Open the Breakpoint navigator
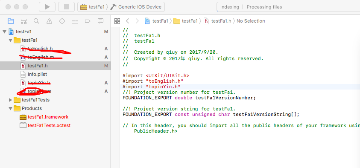Screen dimensions: 360x168 [88, 21]
